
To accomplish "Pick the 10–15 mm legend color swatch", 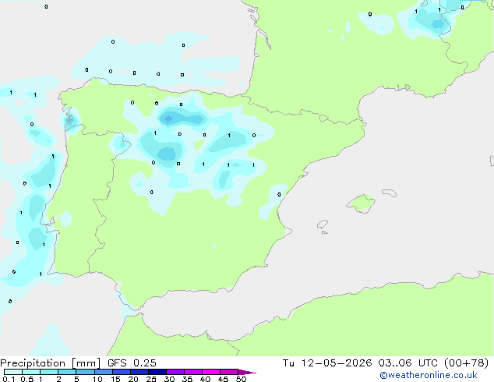I will [x=103, y=372].
